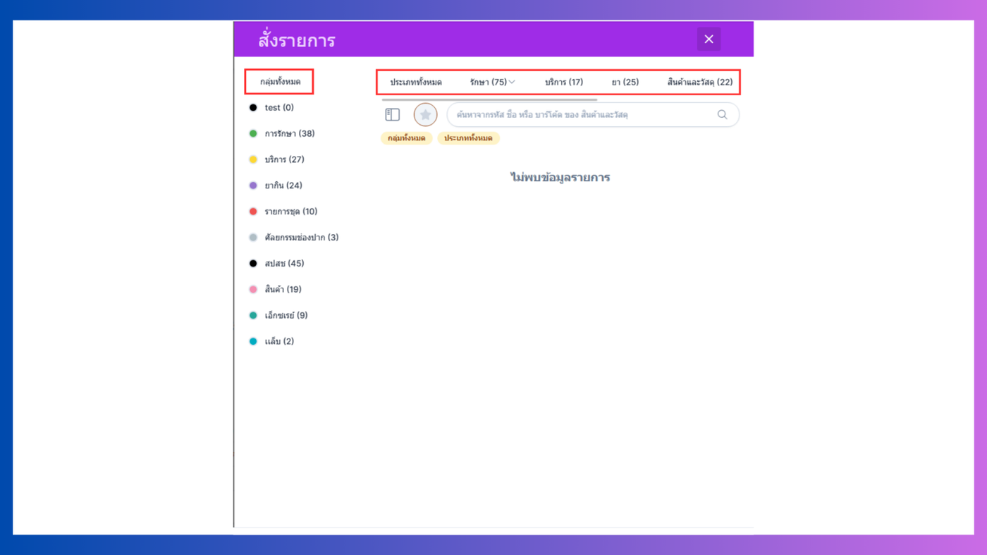Click the ประเภททั้งหมด filter chip
987x555 pixels.
point(468,138)
